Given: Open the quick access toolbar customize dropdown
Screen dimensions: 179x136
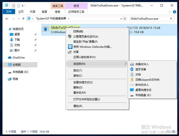Looking at the screenshot, I should click(22, 6).
